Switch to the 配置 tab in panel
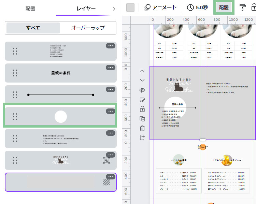Viewport: 256px width, 204px height. coord(30,9)
